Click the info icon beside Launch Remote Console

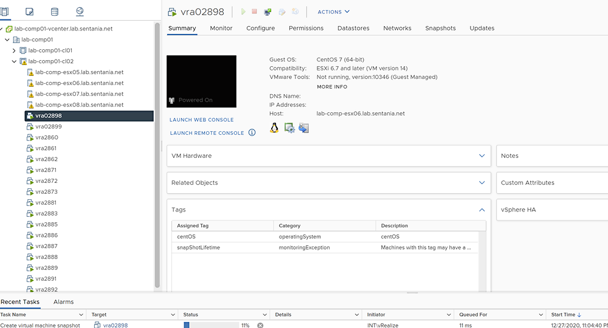pyautogui.click(x=252, y=132)
